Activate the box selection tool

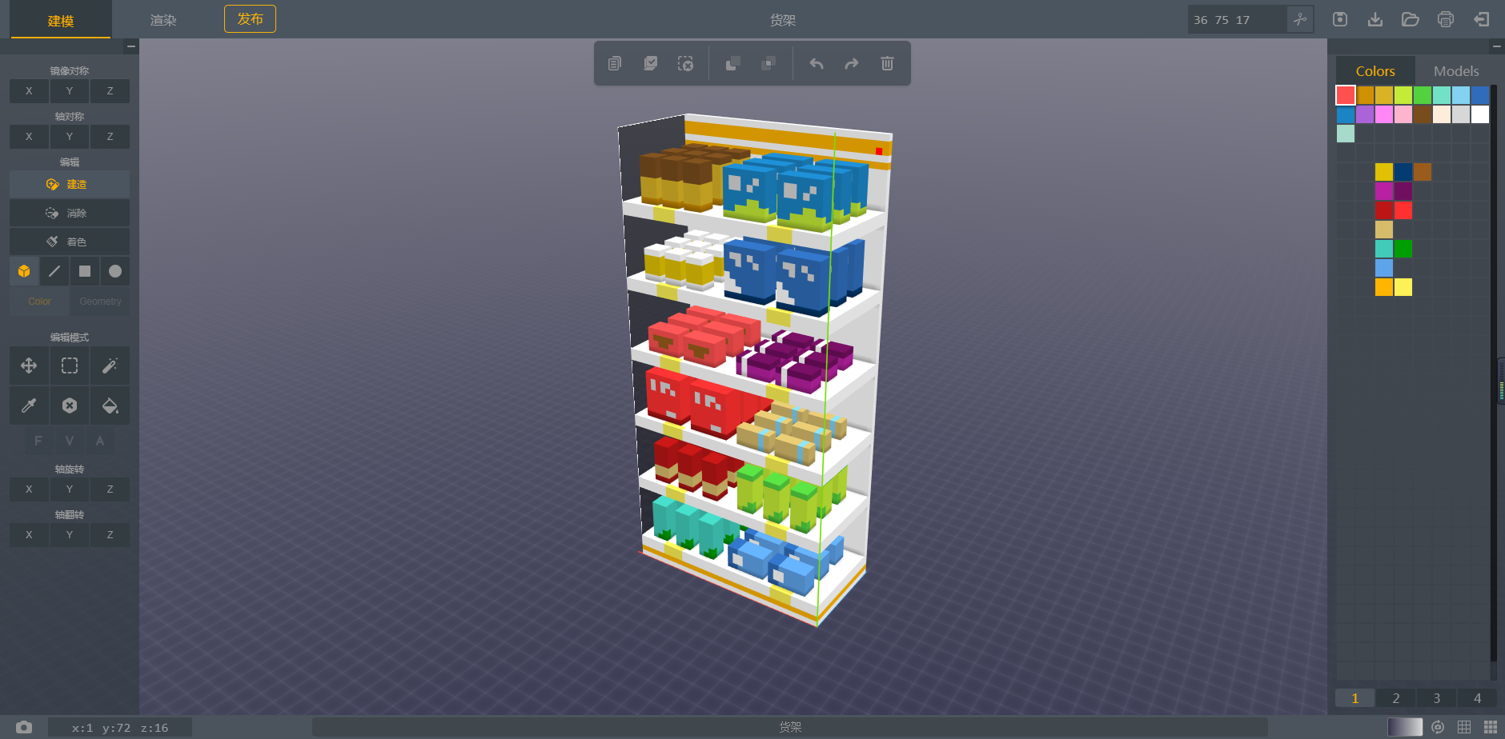(70, 366)
